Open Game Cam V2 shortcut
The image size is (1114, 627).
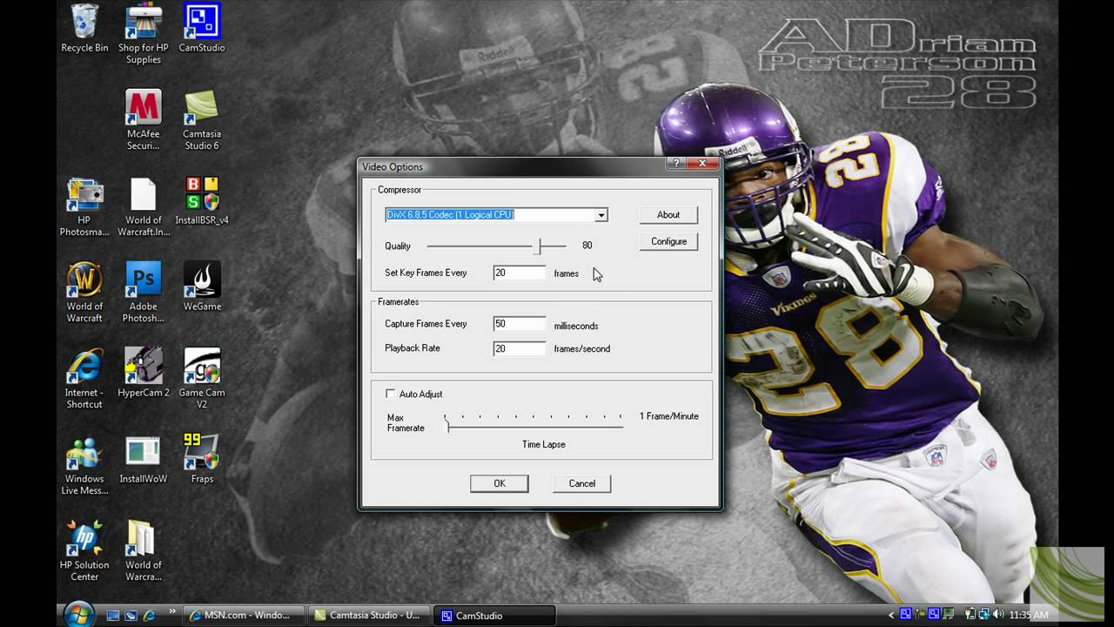(202, 379)
